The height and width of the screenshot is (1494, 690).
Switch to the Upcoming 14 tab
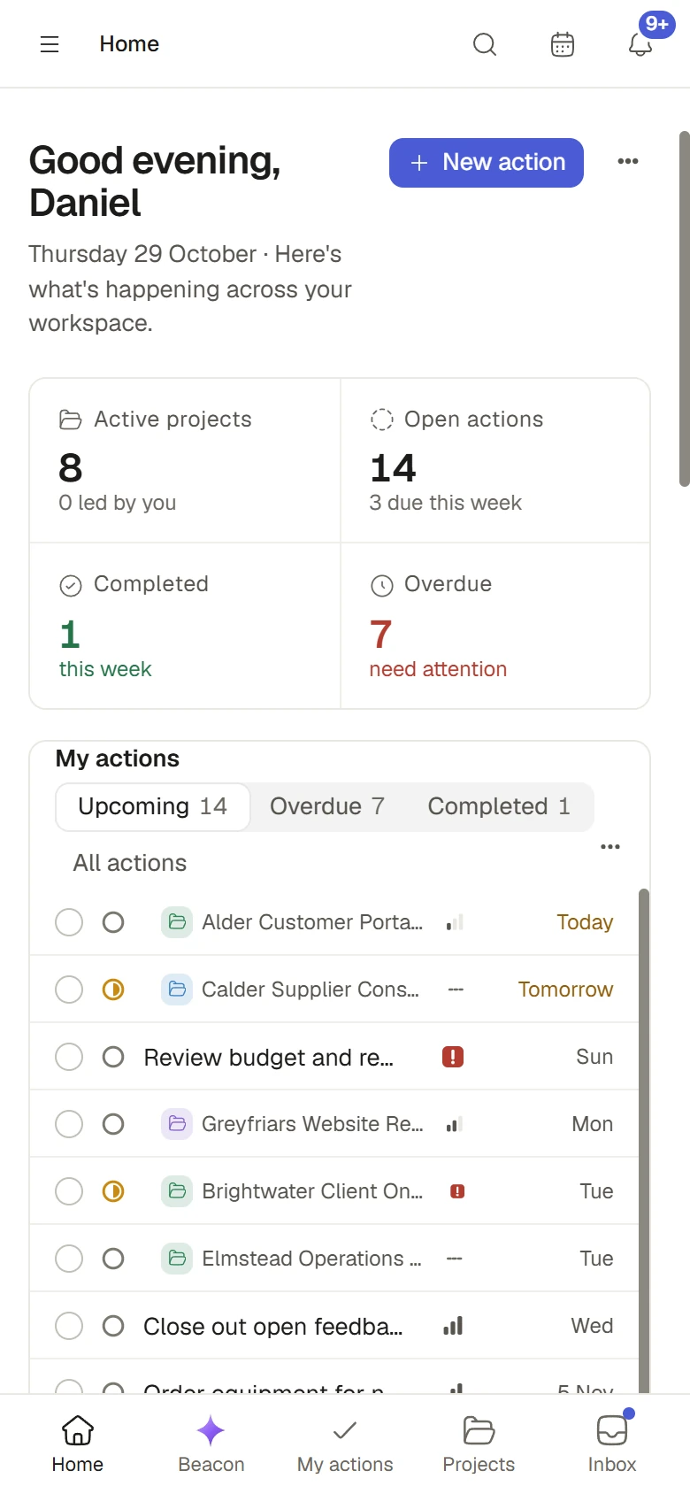[152, 806]
